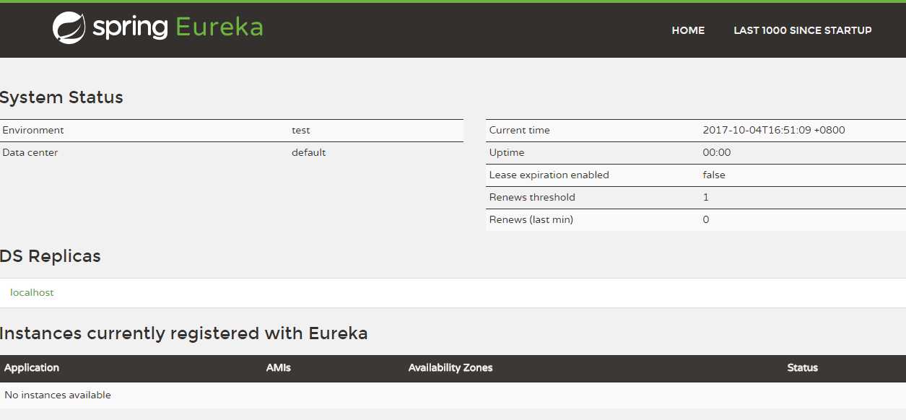Select the System Status heading

pos(61,97)
